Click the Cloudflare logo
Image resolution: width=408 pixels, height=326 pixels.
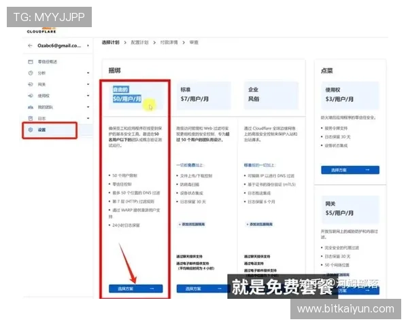point(41,31)
